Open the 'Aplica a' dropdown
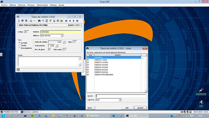Image resolution: width=209 pixels, height=118 pixels. (x=62, y=36)
